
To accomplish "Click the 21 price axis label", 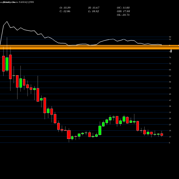I will click(170, 125).
